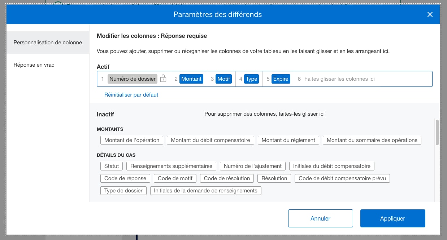Click Initiales de la demande de renseignements
The width and height of the screenshot is (447, 240).
pos(205,191)
